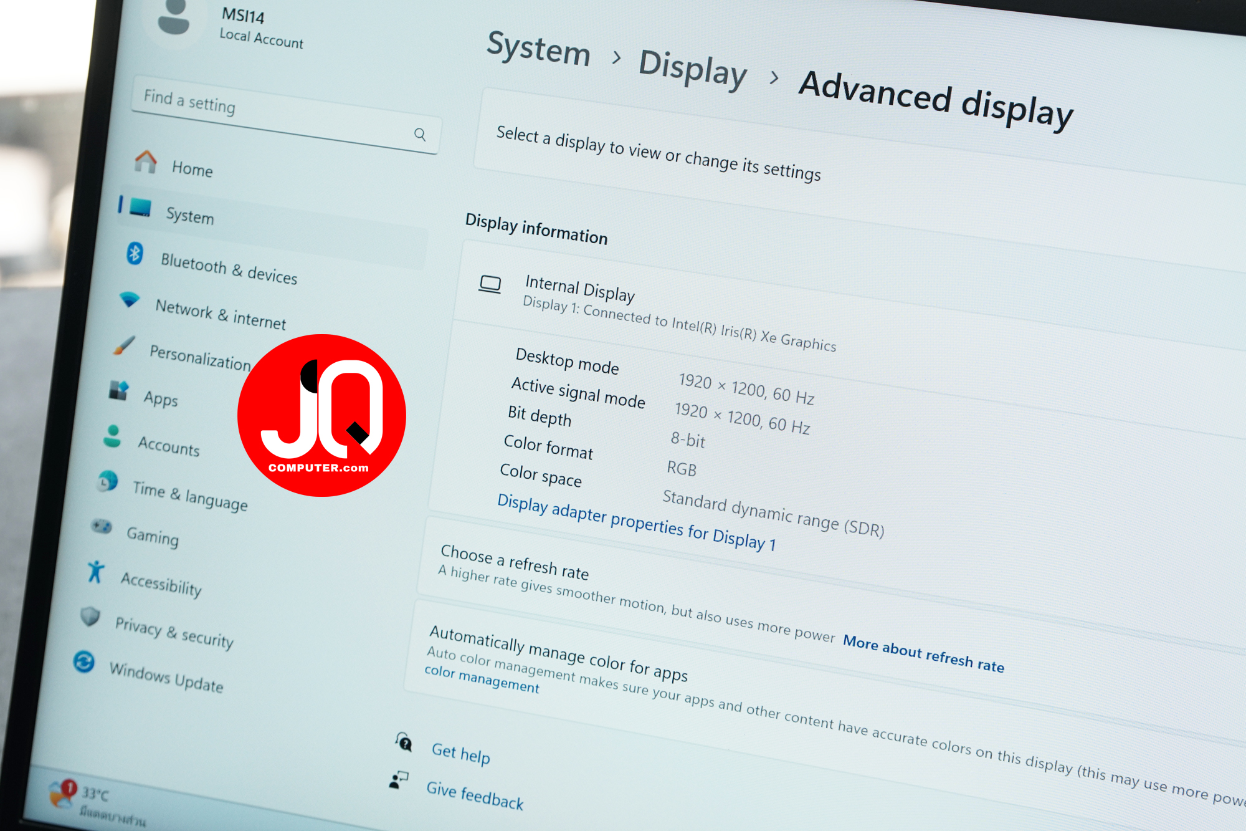Open the color management link
This screenshot has width=1246, height=831.
pyautogui.click(x=482, y=679)
